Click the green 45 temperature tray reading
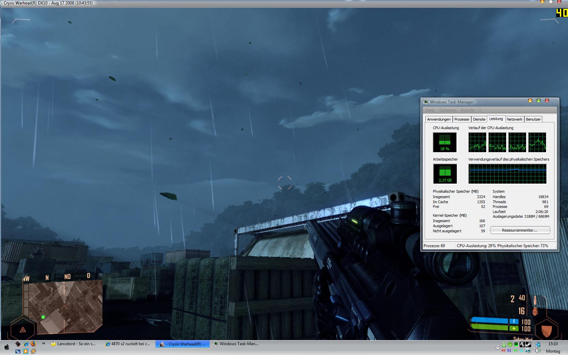The width and height of the screenshot is (568, 355). [x=516, y=351]
